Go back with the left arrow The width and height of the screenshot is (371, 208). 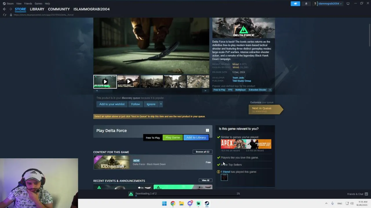[4, 9]
